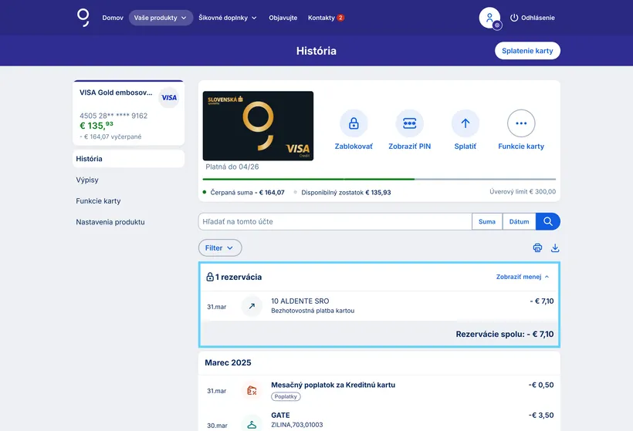
Task: Click the Splatiť arrow icon
Action: [465, 123]
